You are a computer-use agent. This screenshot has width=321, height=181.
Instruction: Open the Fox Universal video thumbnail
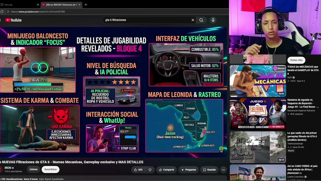258,147
